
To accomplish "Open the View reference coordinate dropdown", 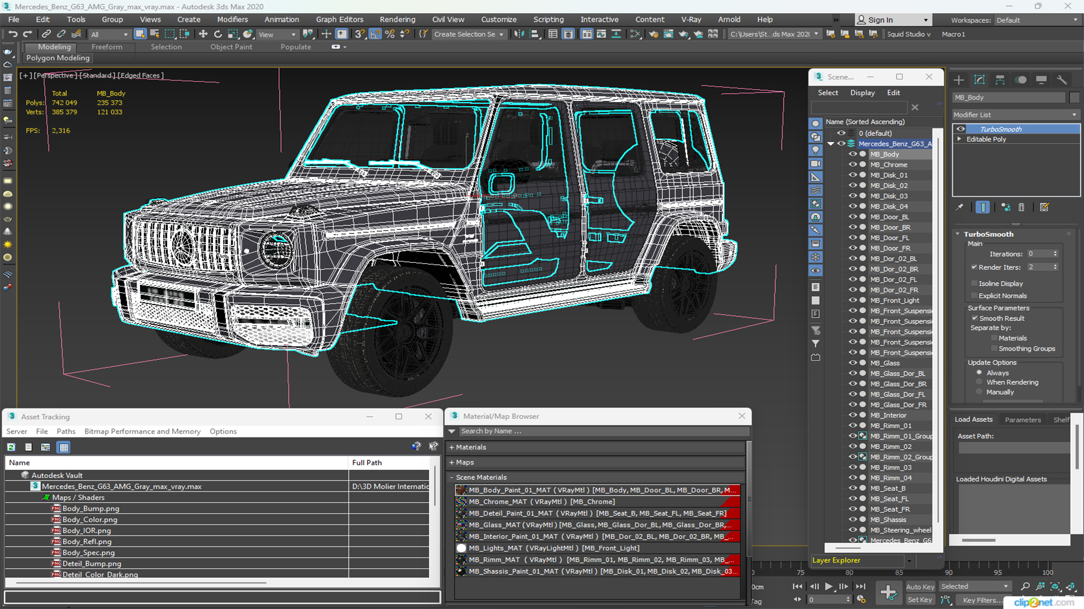I will (x=277, y=34).
